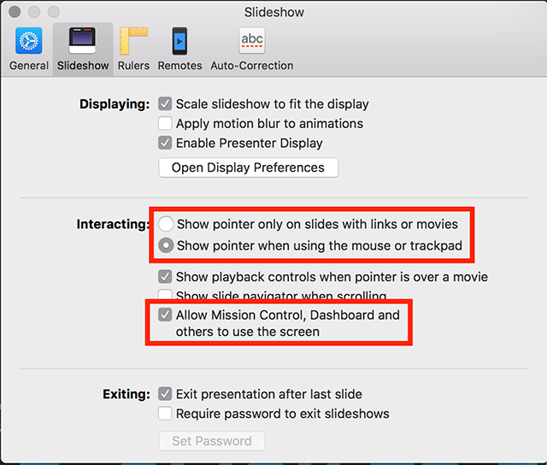The image size is (547, 465).
Task: Click Open Display Preferences button
Action: pyautogui.click(x=249, y=168)
